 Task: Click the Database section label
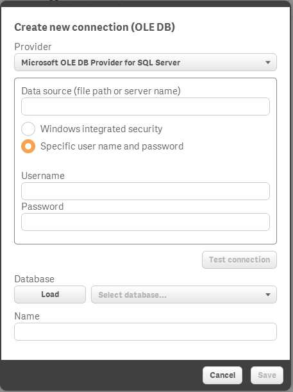pyautogui.click(x=34, y=279)
